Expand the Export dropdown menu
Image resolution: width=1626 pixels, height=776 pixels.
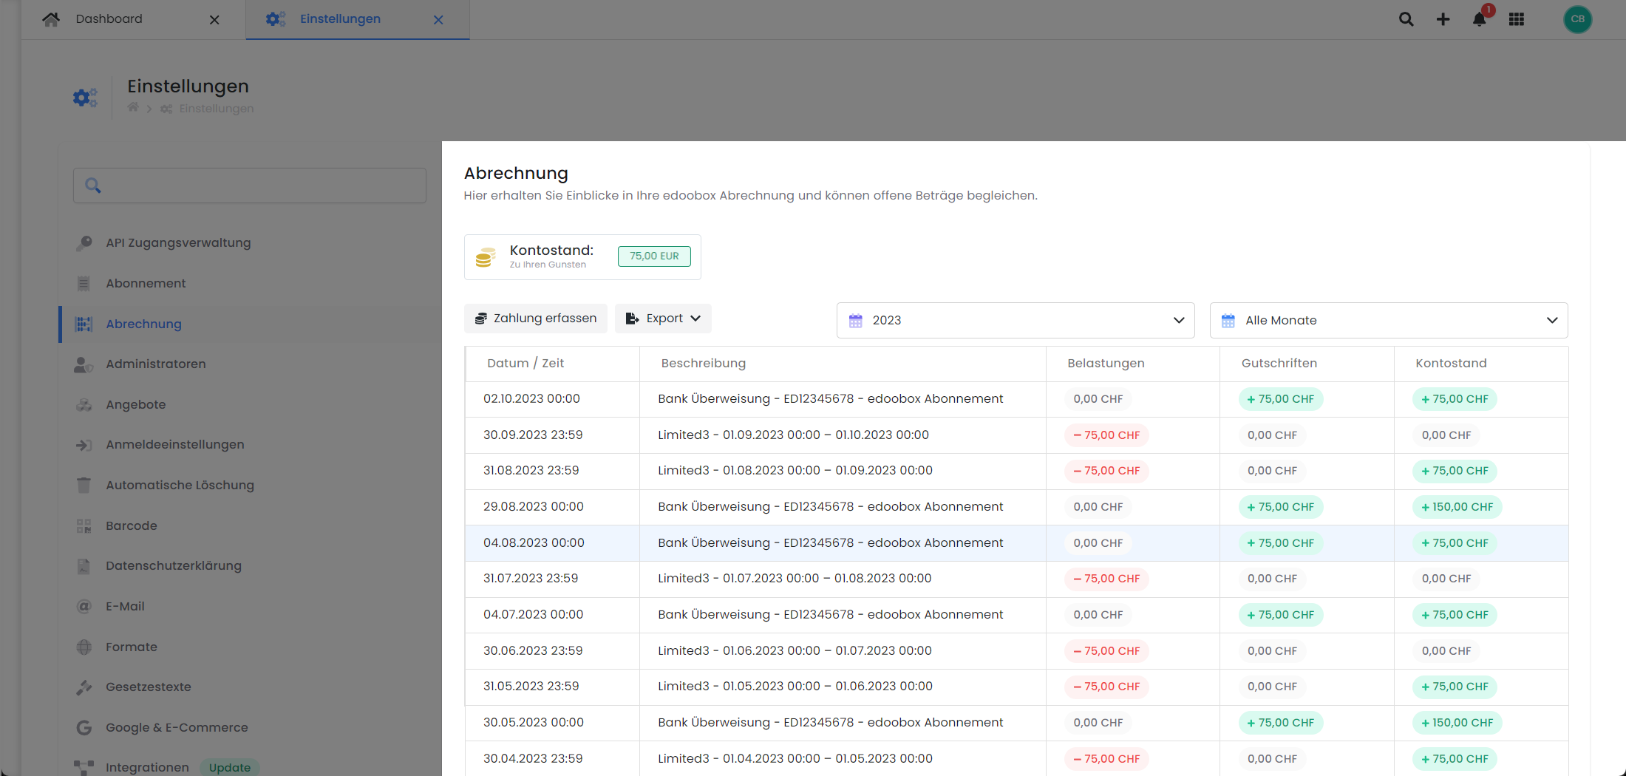(x=663, y=319)
